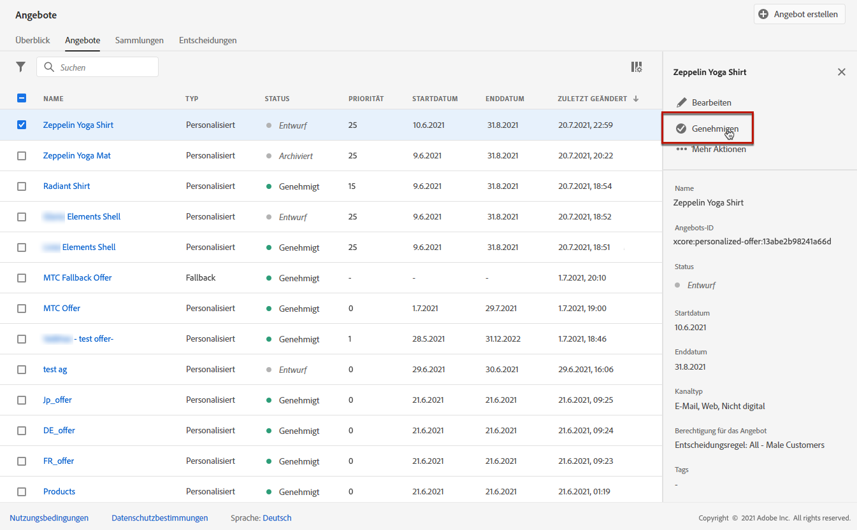Open column settings icon above table
The height and width of the screenshot is (530, 857).
[x=636, y=67]
